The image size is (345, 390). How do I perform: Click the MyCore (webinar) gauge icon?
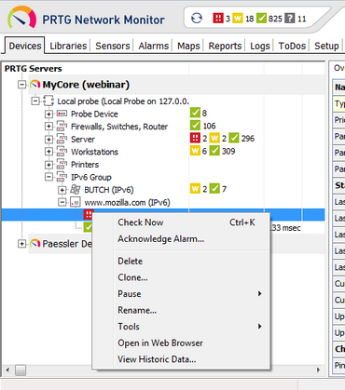35,85
